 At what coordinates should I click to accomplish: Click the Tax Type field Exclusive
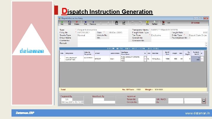(x=160, y=35)
